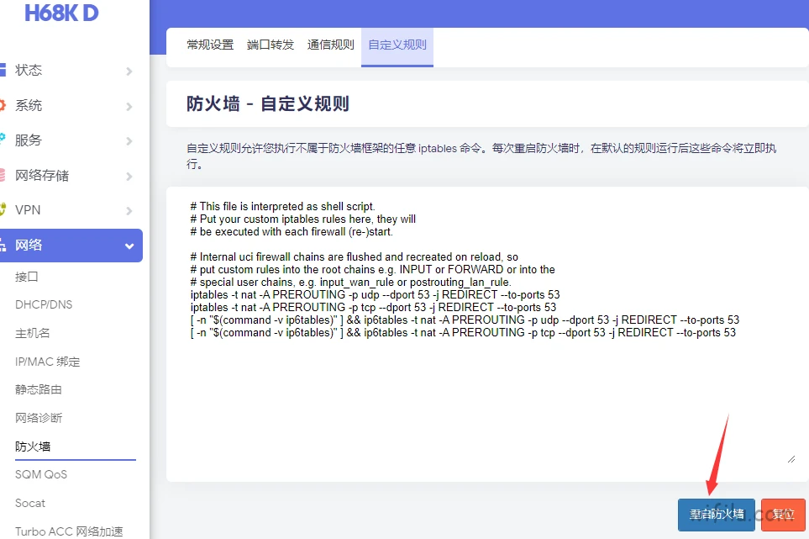Expand the 网络存储 menu chevron
Image resolution: width=809 pixels, height=539 pixels.
[x=129, y=176]
